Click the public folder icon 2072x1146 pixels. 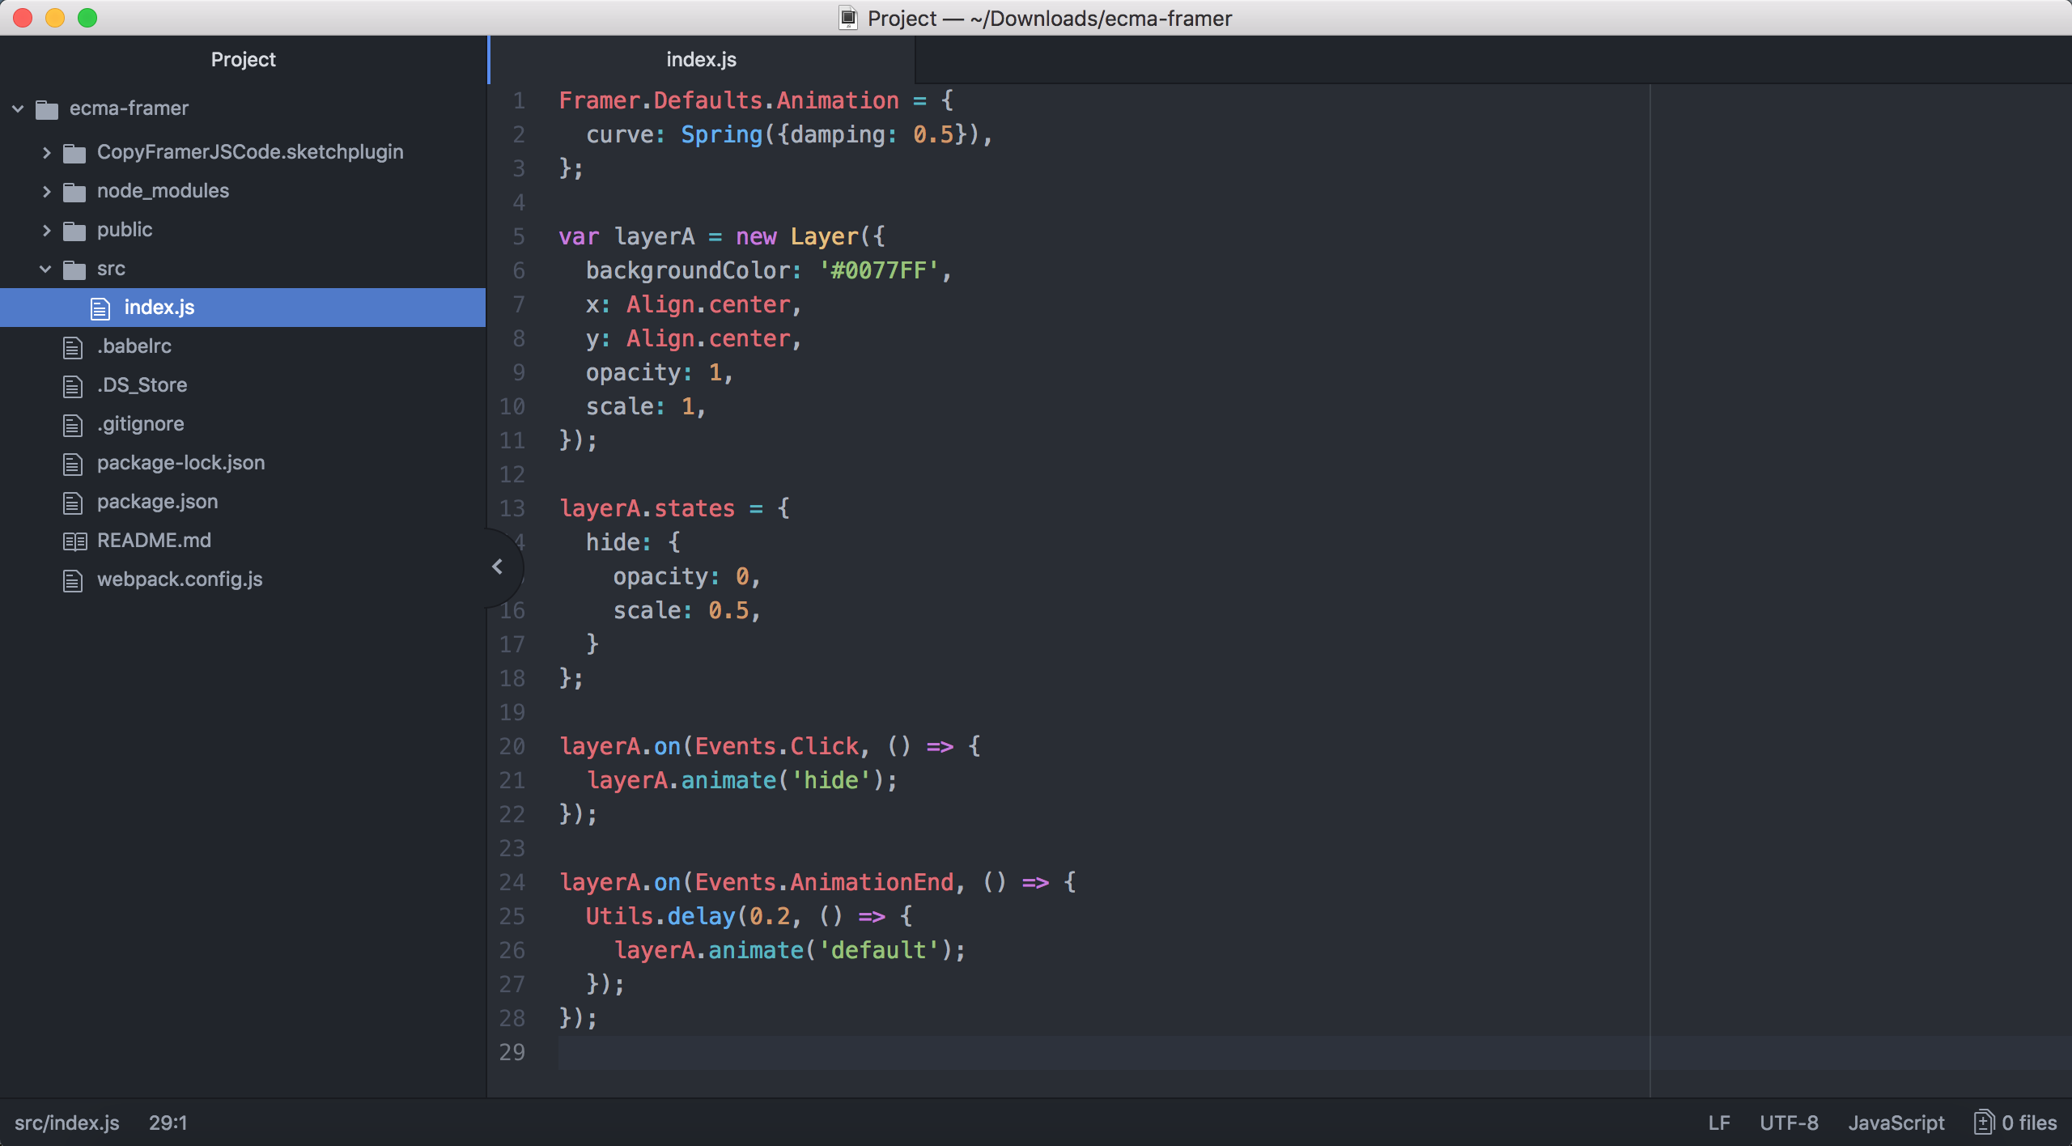click(x=74, y=230)
